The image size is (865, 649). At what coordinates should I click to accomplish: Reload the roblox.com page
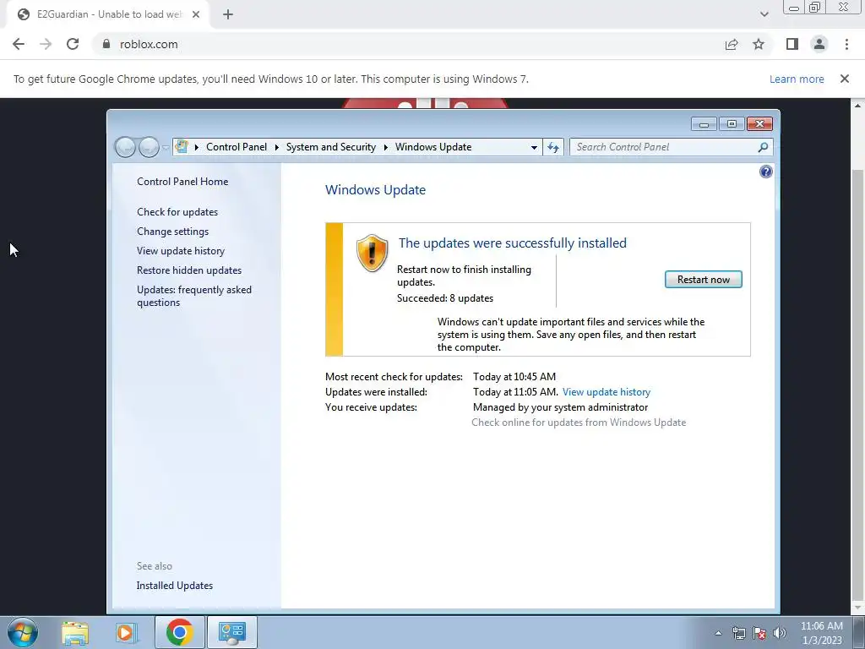pyautogui.click(x=73, y=44)
